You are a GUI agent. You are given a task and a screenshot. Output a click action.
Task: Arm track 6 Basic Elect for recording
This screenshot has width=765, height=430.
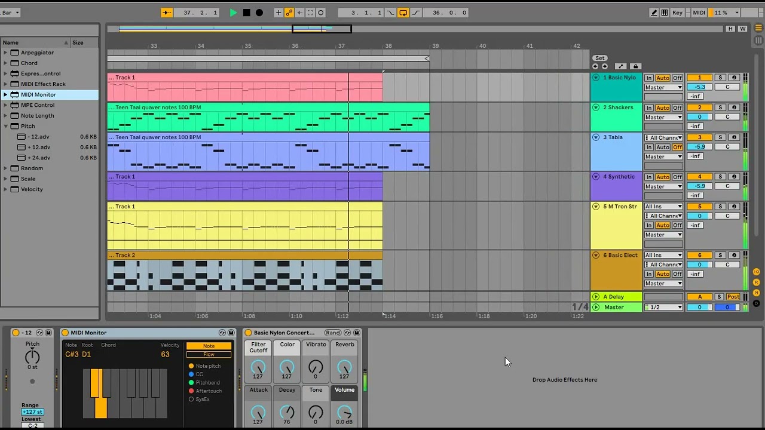pos(735,255)
